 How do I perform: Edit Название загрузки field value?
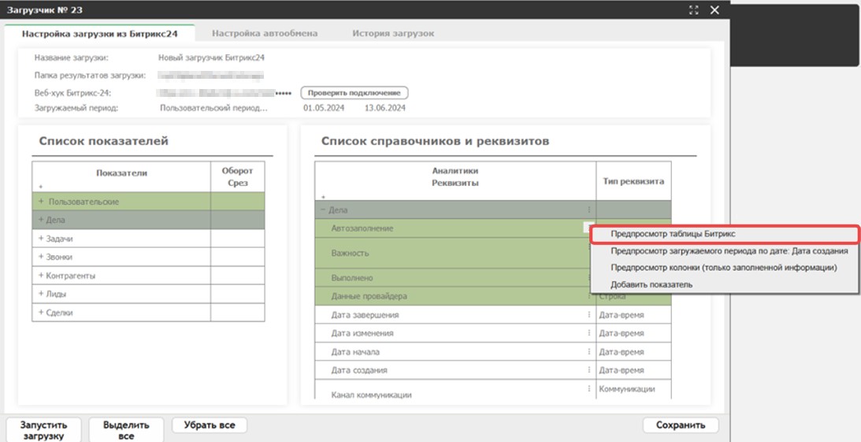pyautogui.click(x=212, y=57)
